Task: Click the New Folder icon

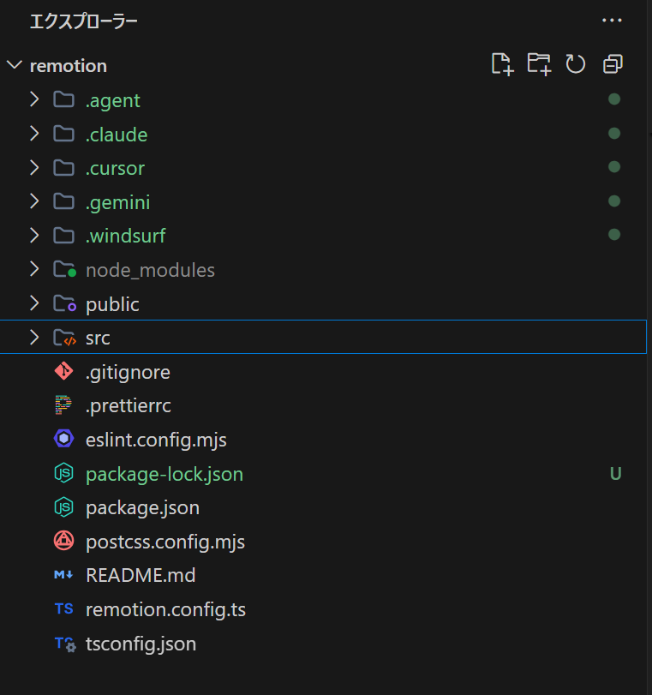Action: 539,64
